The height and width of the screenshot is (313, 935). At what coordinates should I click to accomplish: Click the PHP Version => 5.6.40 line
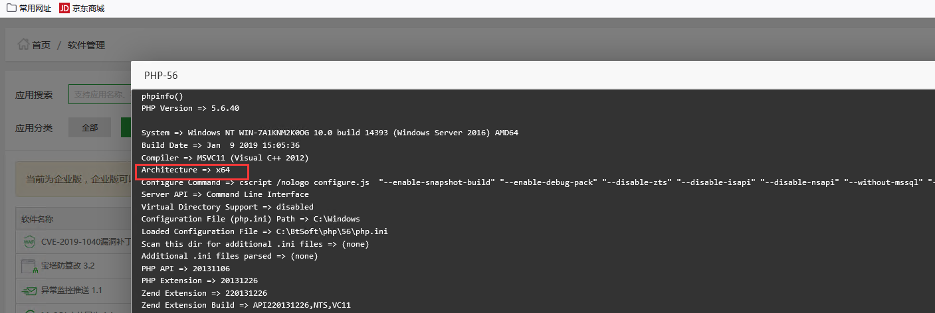click(190, 108)
